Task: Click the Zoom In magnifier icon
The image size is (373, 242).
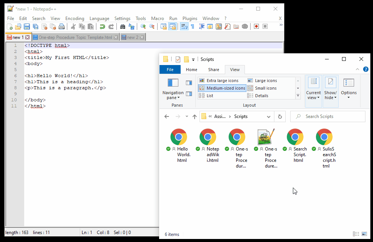Action: (x=143, y=26)
